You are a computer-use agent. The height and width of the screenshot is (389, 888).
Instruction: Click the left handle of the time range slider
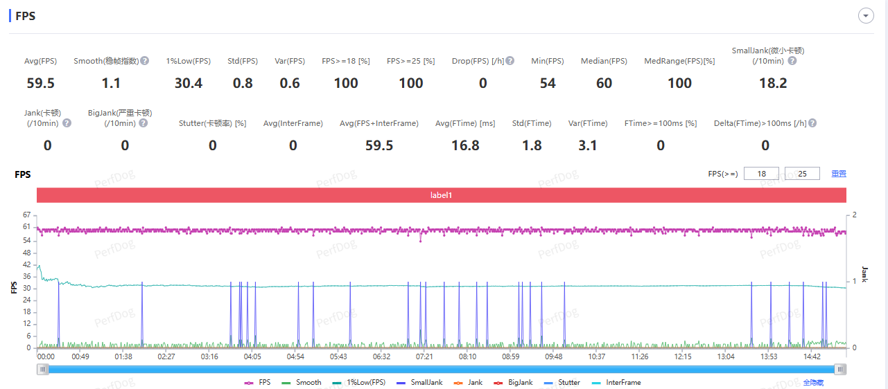43,370
